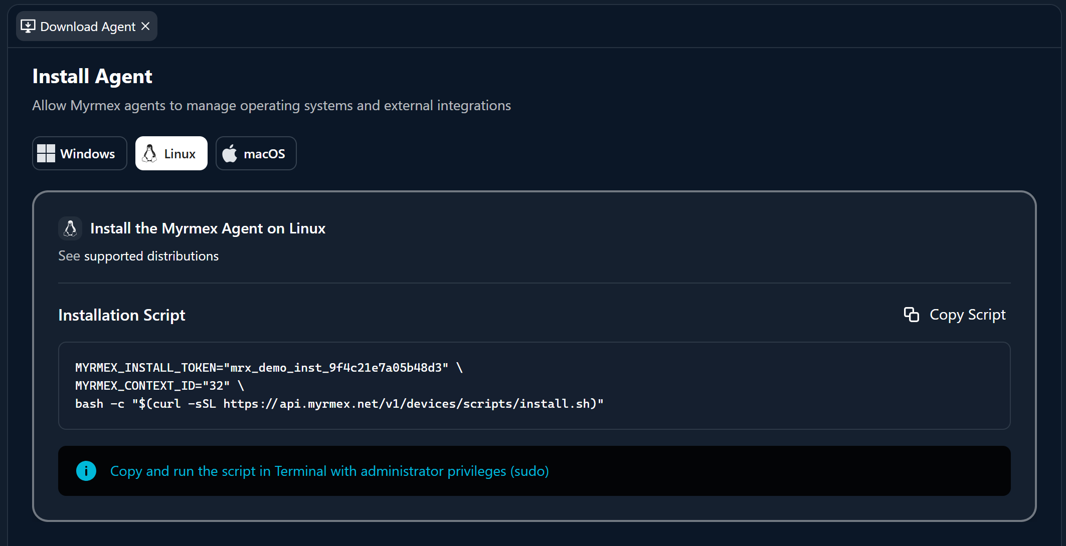1066x546 pixels.
Task: Click the Install the Myrmex Agent on Linux title
Action: 208,228
